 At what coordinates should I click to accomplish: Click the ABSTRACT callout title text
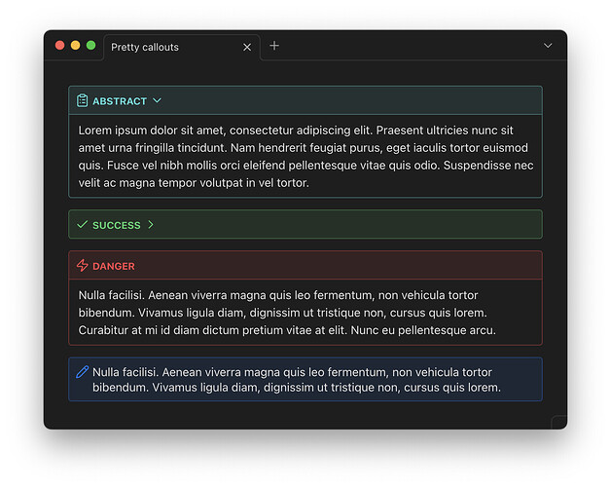tap(120, 101)
